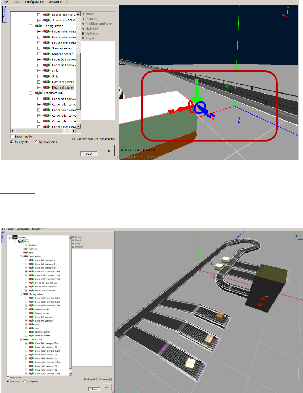Image resolution: width=303 pixels, height=393 pixels.
Task: Select 'Linear belt conveyor 15m' in lower tree
Action: point(46,343)
